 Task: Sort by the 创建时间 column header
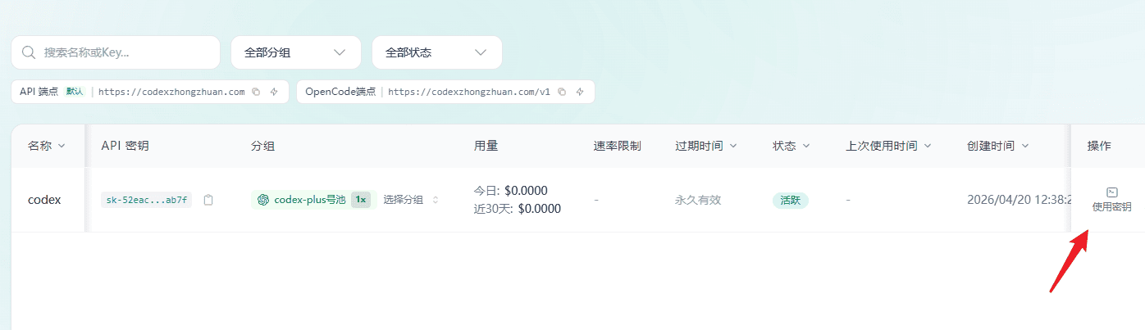(x=998, y=146)
